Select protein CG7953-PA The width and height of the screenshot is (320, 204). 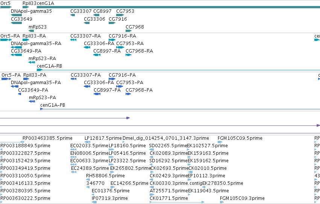point(120,86)
